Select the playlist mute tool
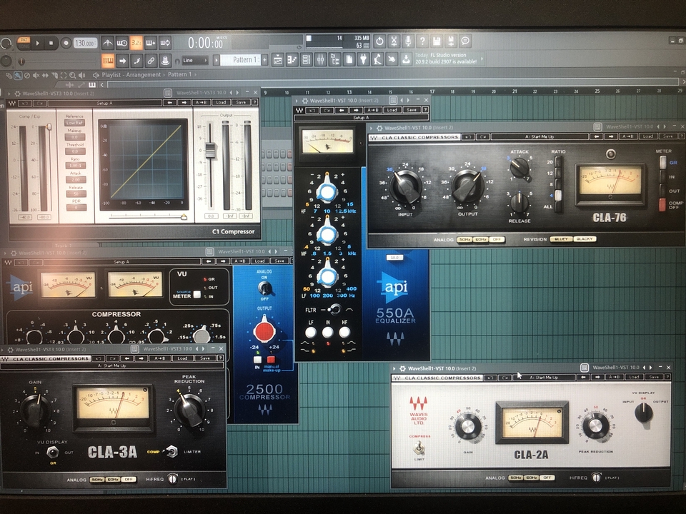 [x=36, y=75]
